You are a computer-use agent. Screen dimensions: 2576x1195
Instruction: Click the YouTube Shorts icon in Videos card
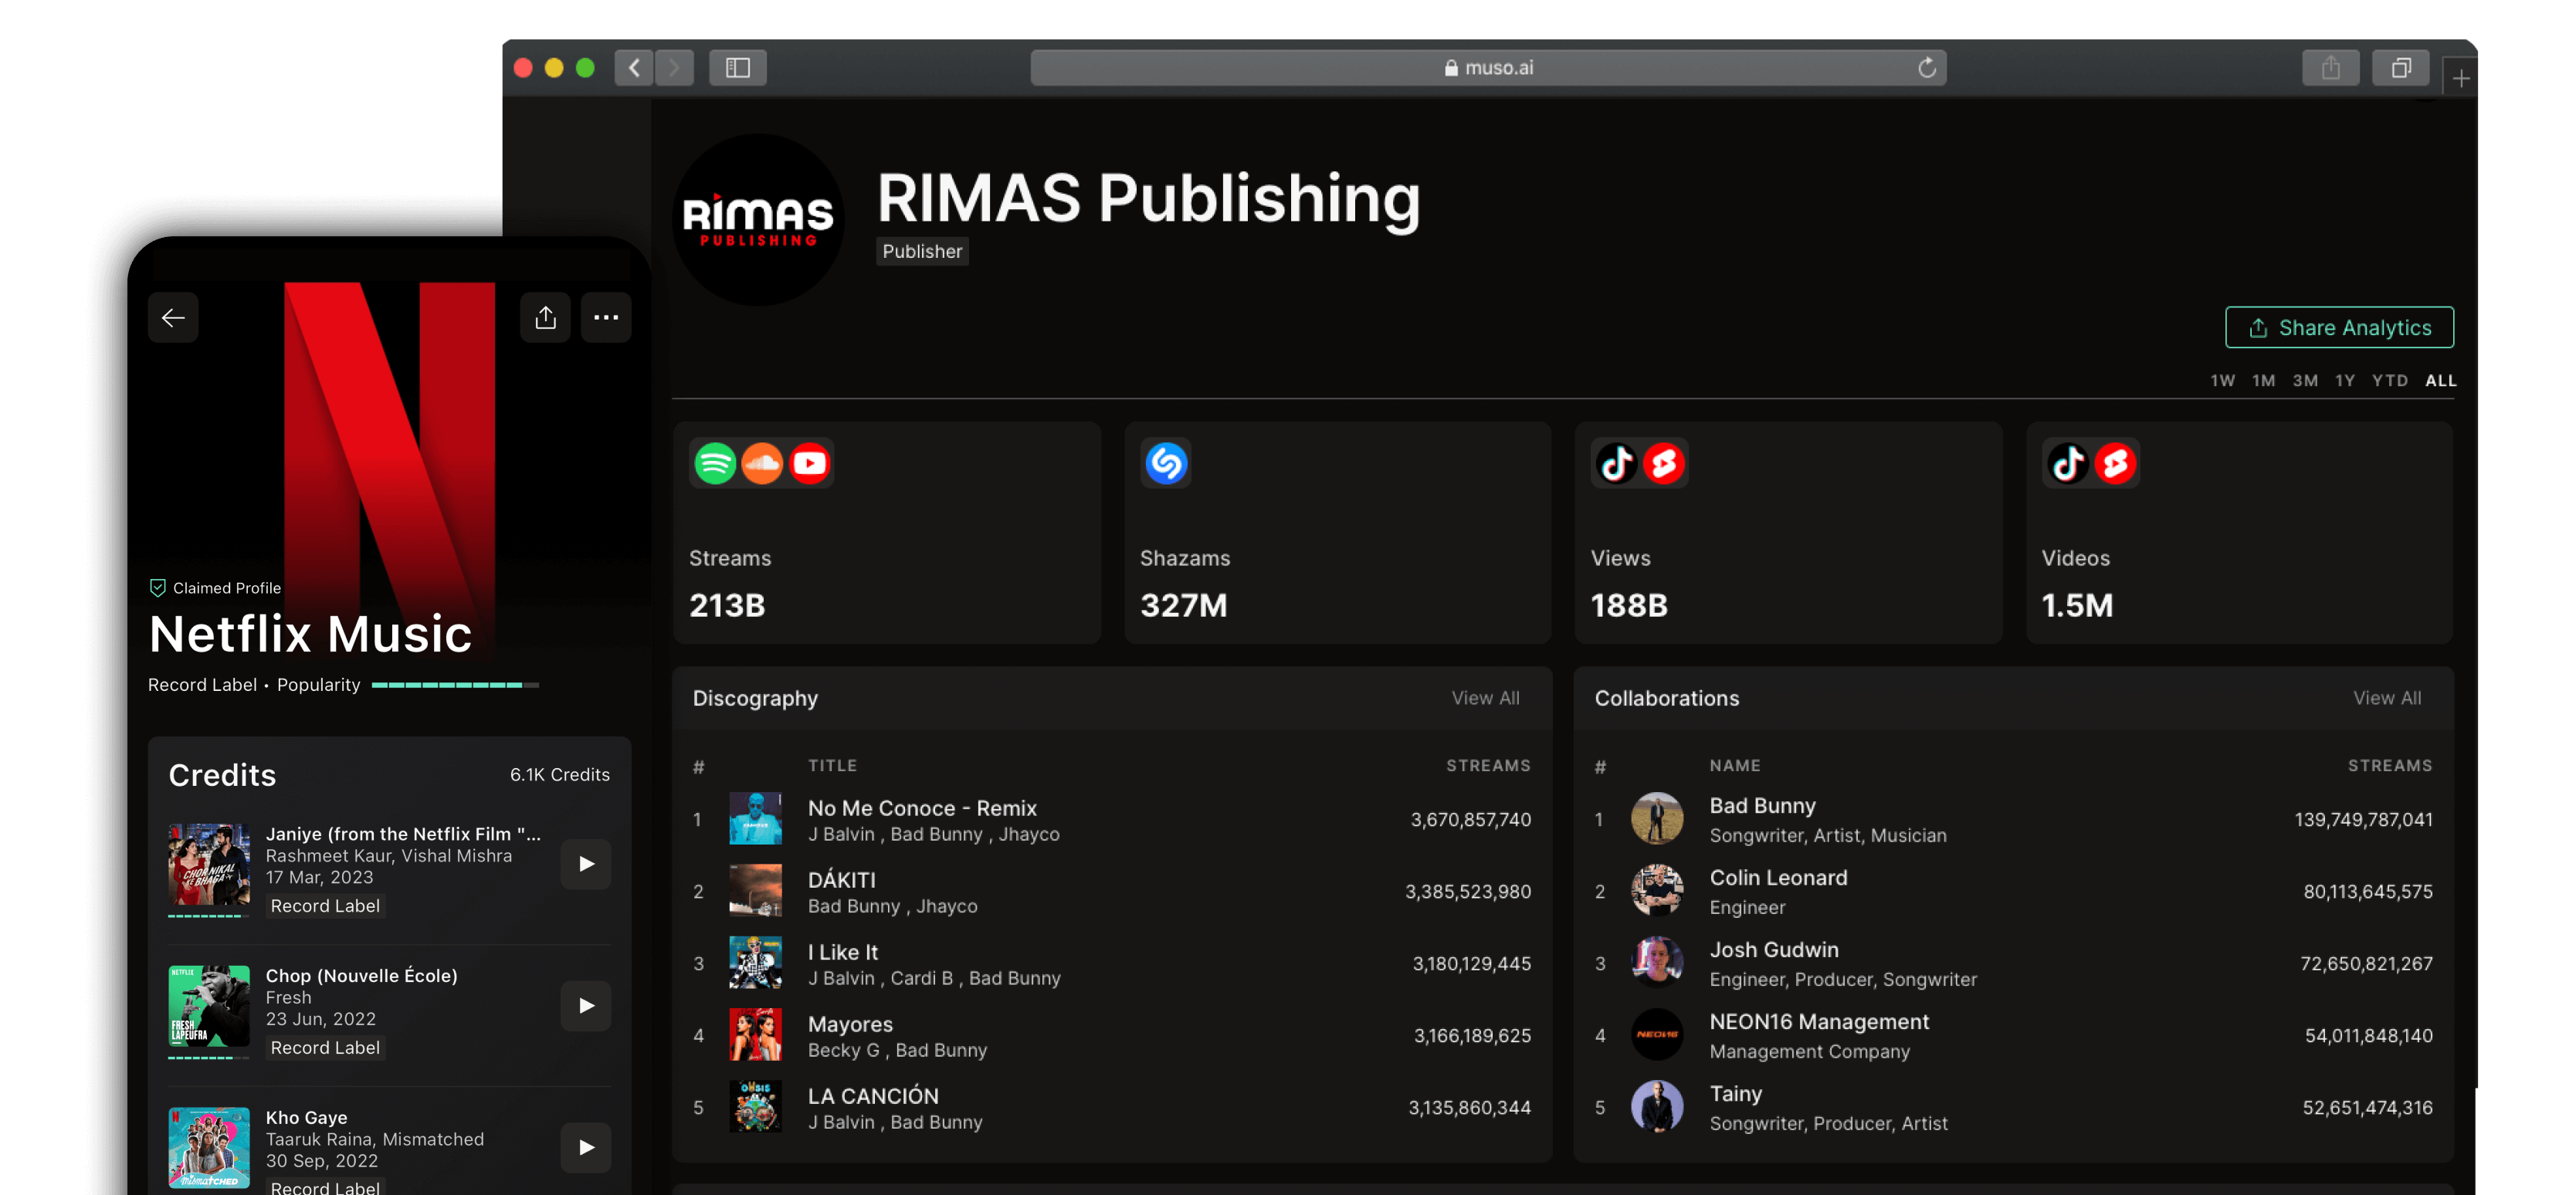[x=2115, y=464]
